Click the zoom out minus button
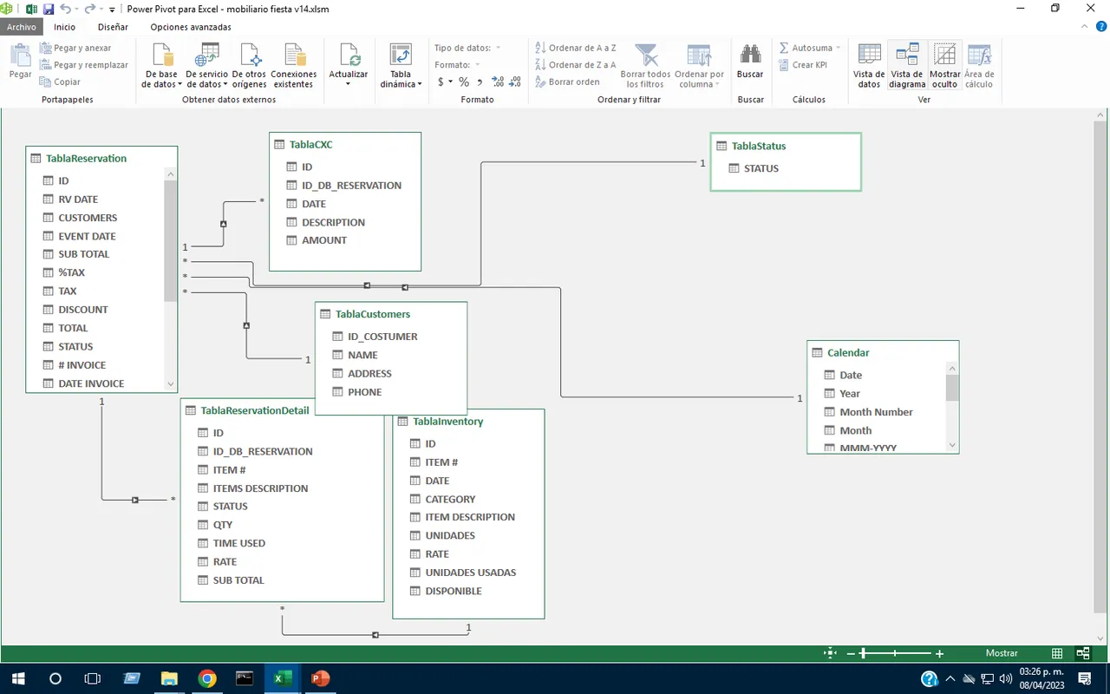Screen dimensions: 1110x694 tap(851, 653)
